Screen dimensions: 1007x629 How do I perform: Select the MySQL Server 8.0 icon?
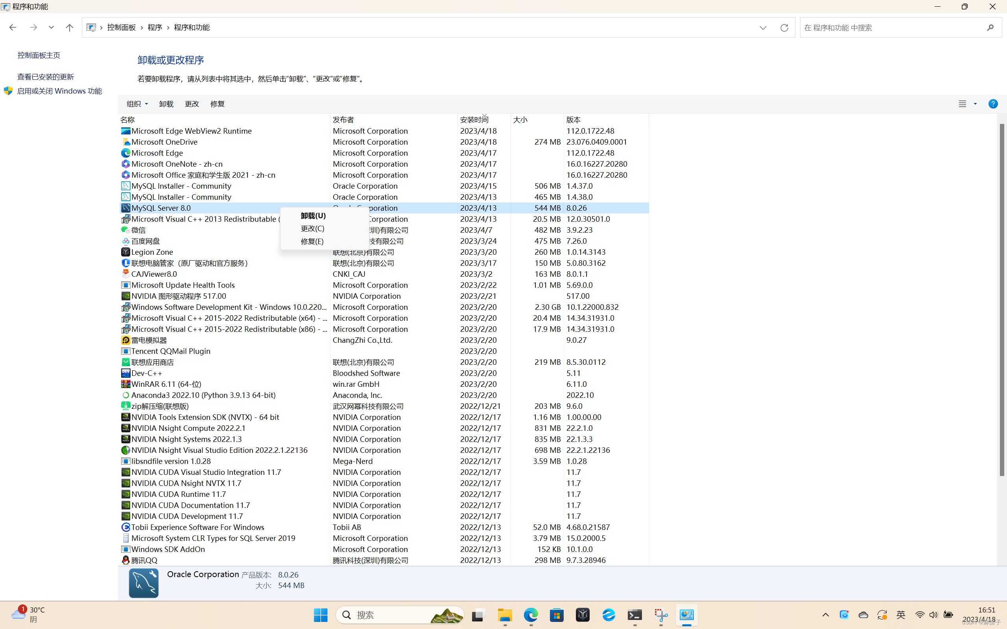coord(125,208)
